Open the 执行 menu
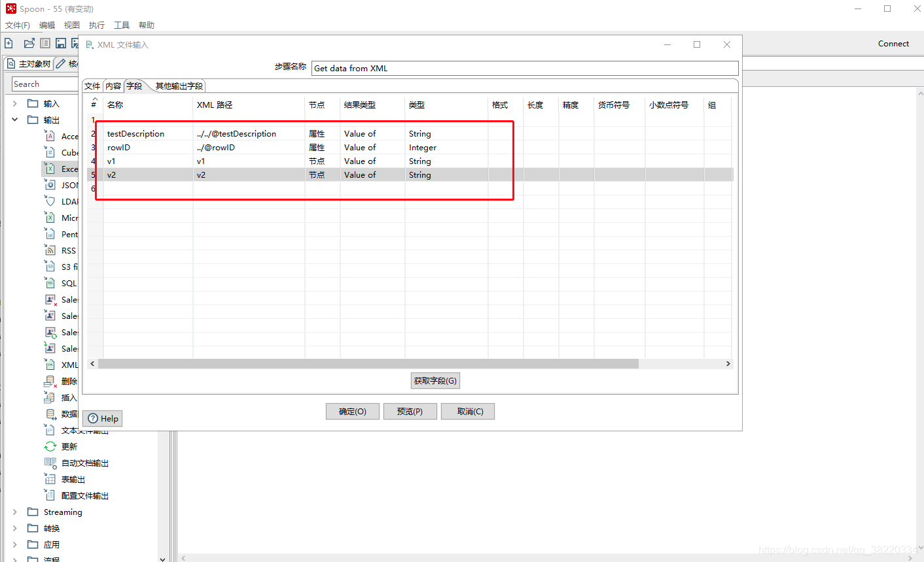The width and height of the screenshot is (924, 562). 97,25
